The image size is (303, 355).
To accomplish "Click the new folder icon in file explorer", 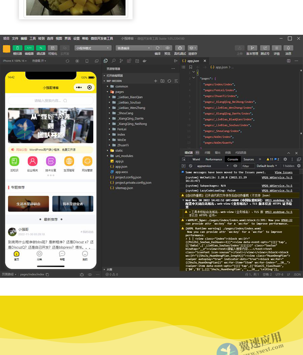I will tap(162, 81).
